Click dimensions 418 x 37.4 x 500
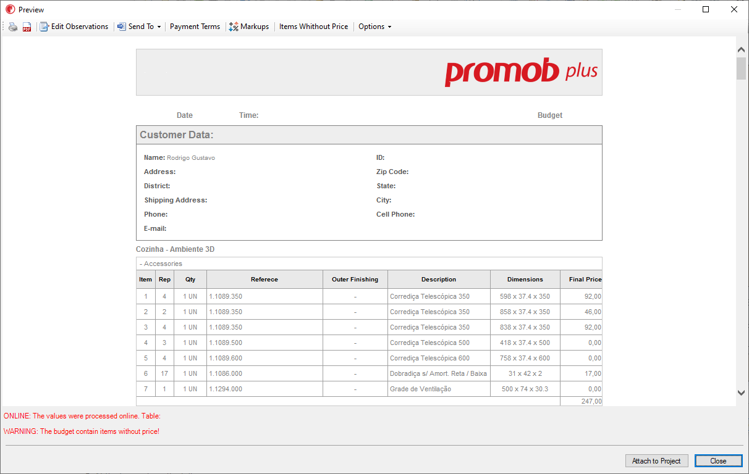The height and width of the screenshot is (474, 749). click(525, 343)
